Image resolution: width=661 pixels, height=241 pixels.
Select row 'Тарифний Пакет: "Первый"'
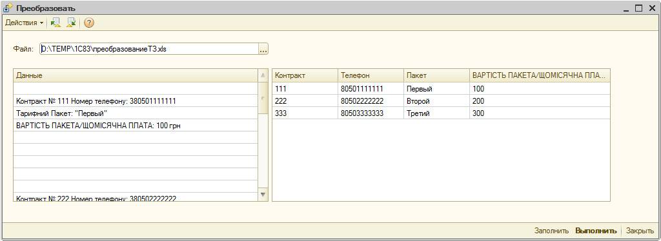tap(136, 113)
